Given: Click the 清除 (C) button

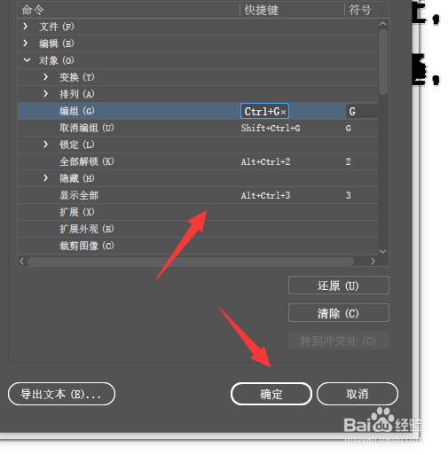Looking at the screenshot, I should coord(339,313).
